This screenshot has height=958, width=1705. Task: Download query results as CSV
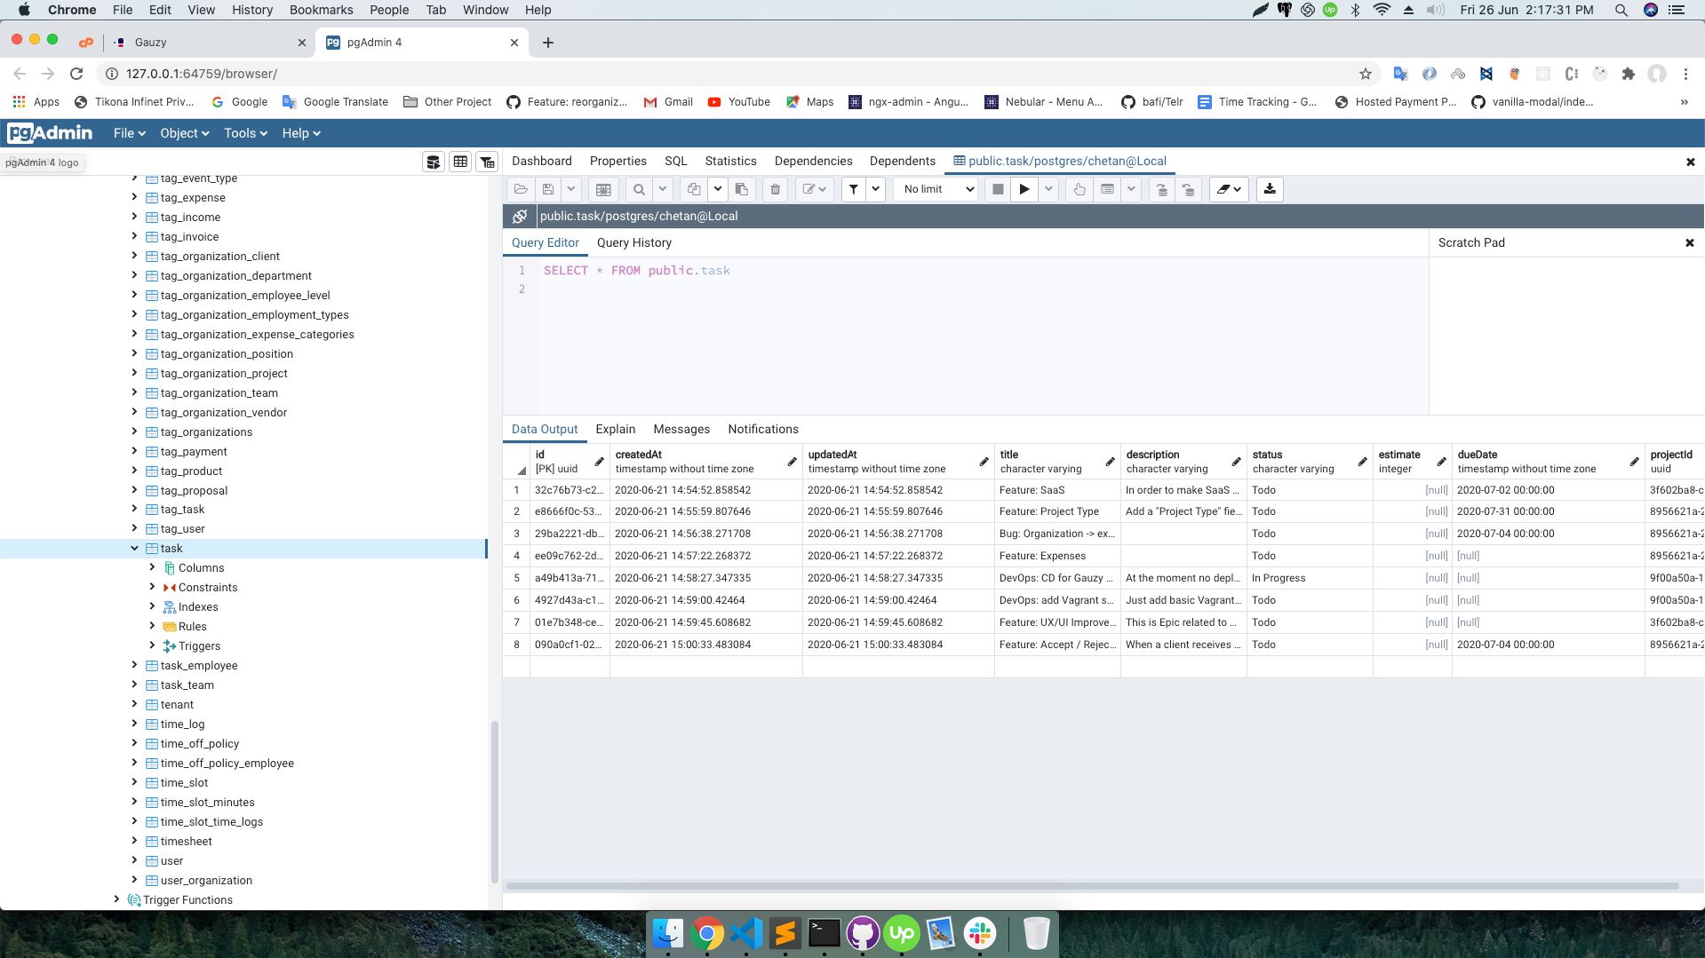[x=1270, y=189]
